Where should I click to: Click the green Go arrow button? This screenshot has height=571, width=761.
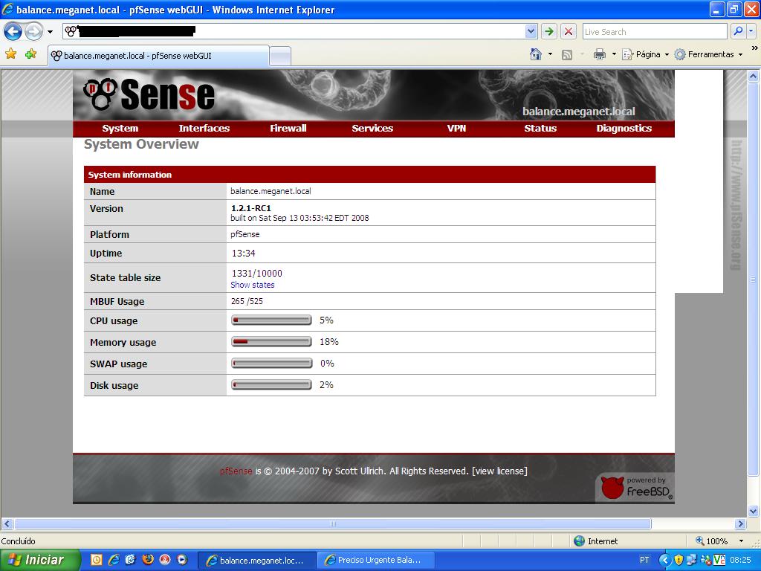549,32
